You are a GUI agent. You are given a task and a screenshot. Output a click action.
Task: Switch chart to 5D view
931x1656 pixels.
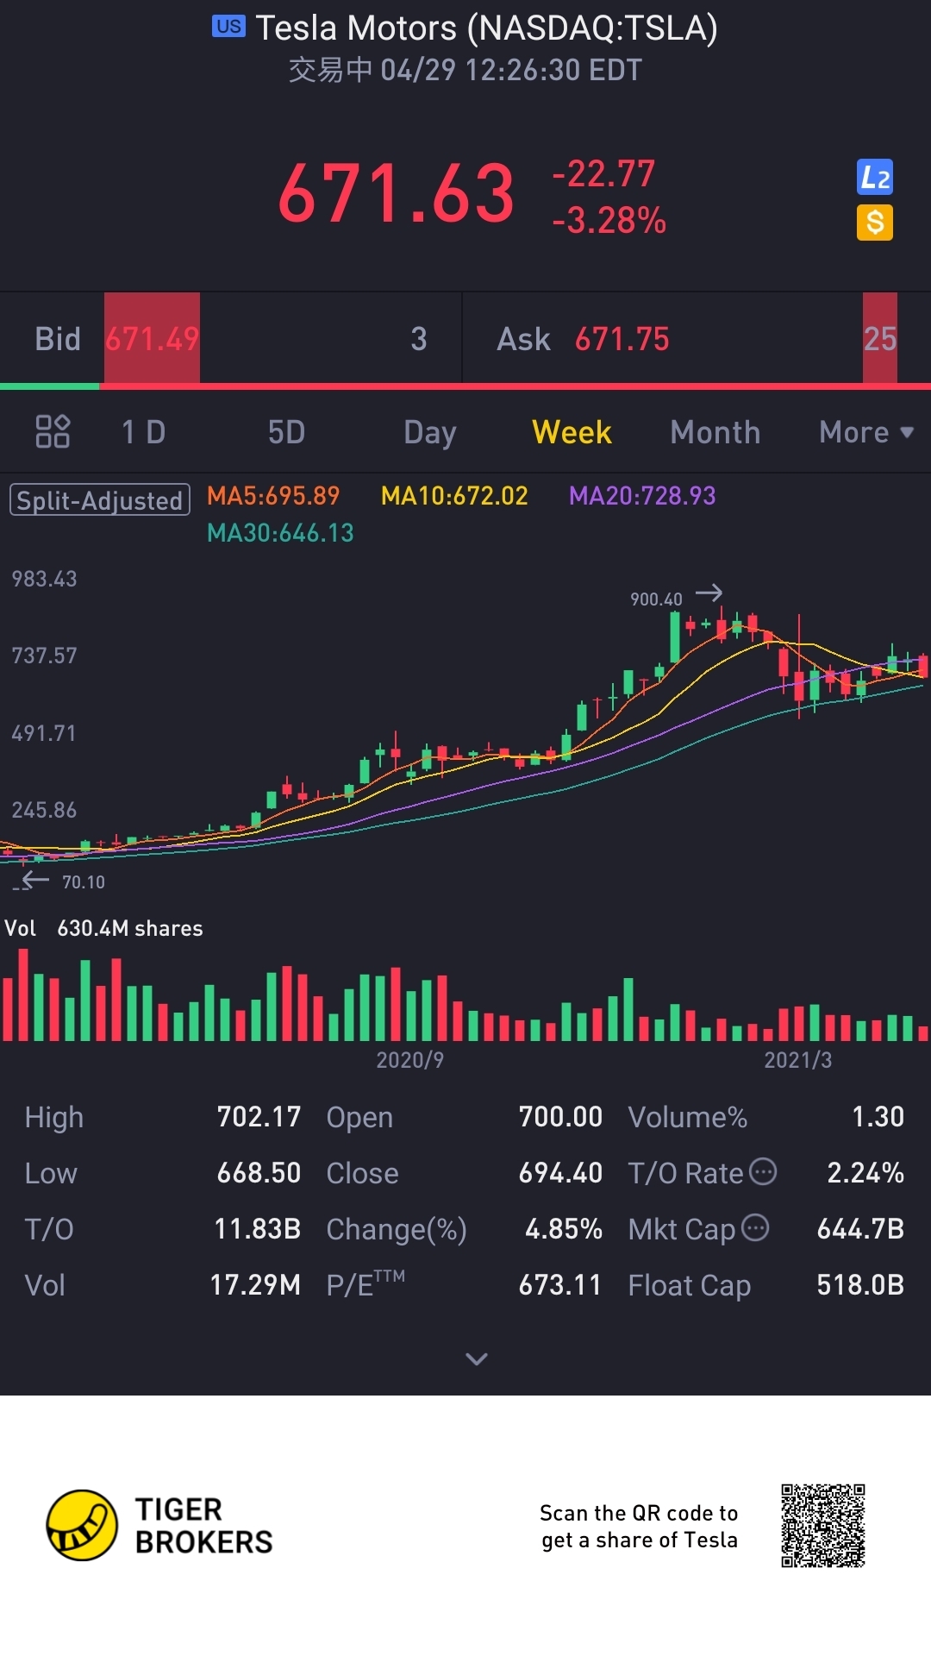[x=286, y=432]
